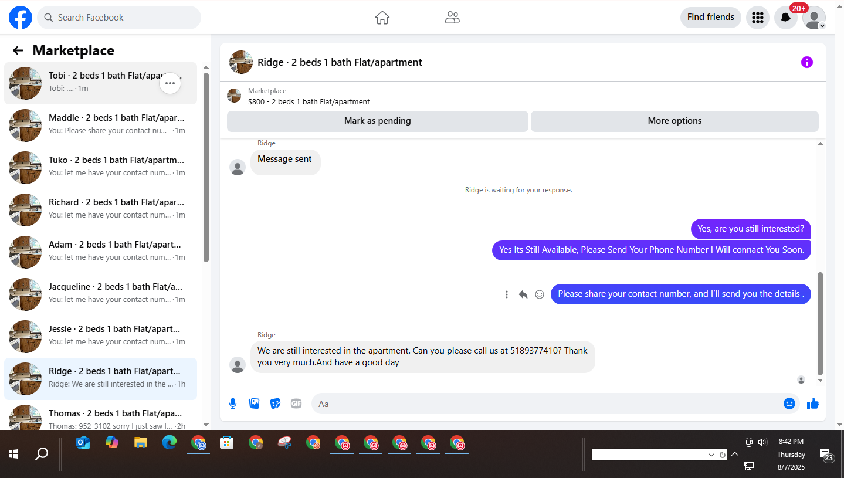This screenshot has height=478, width=844.
Task: Click the message containing 5189377410
Action: pos(422,357)
